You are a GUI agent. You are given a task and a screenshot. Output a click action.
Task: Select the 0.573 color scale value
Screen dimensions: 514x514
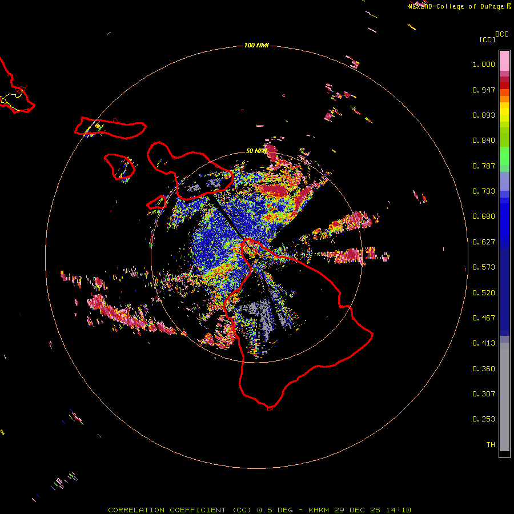[484, 267]
